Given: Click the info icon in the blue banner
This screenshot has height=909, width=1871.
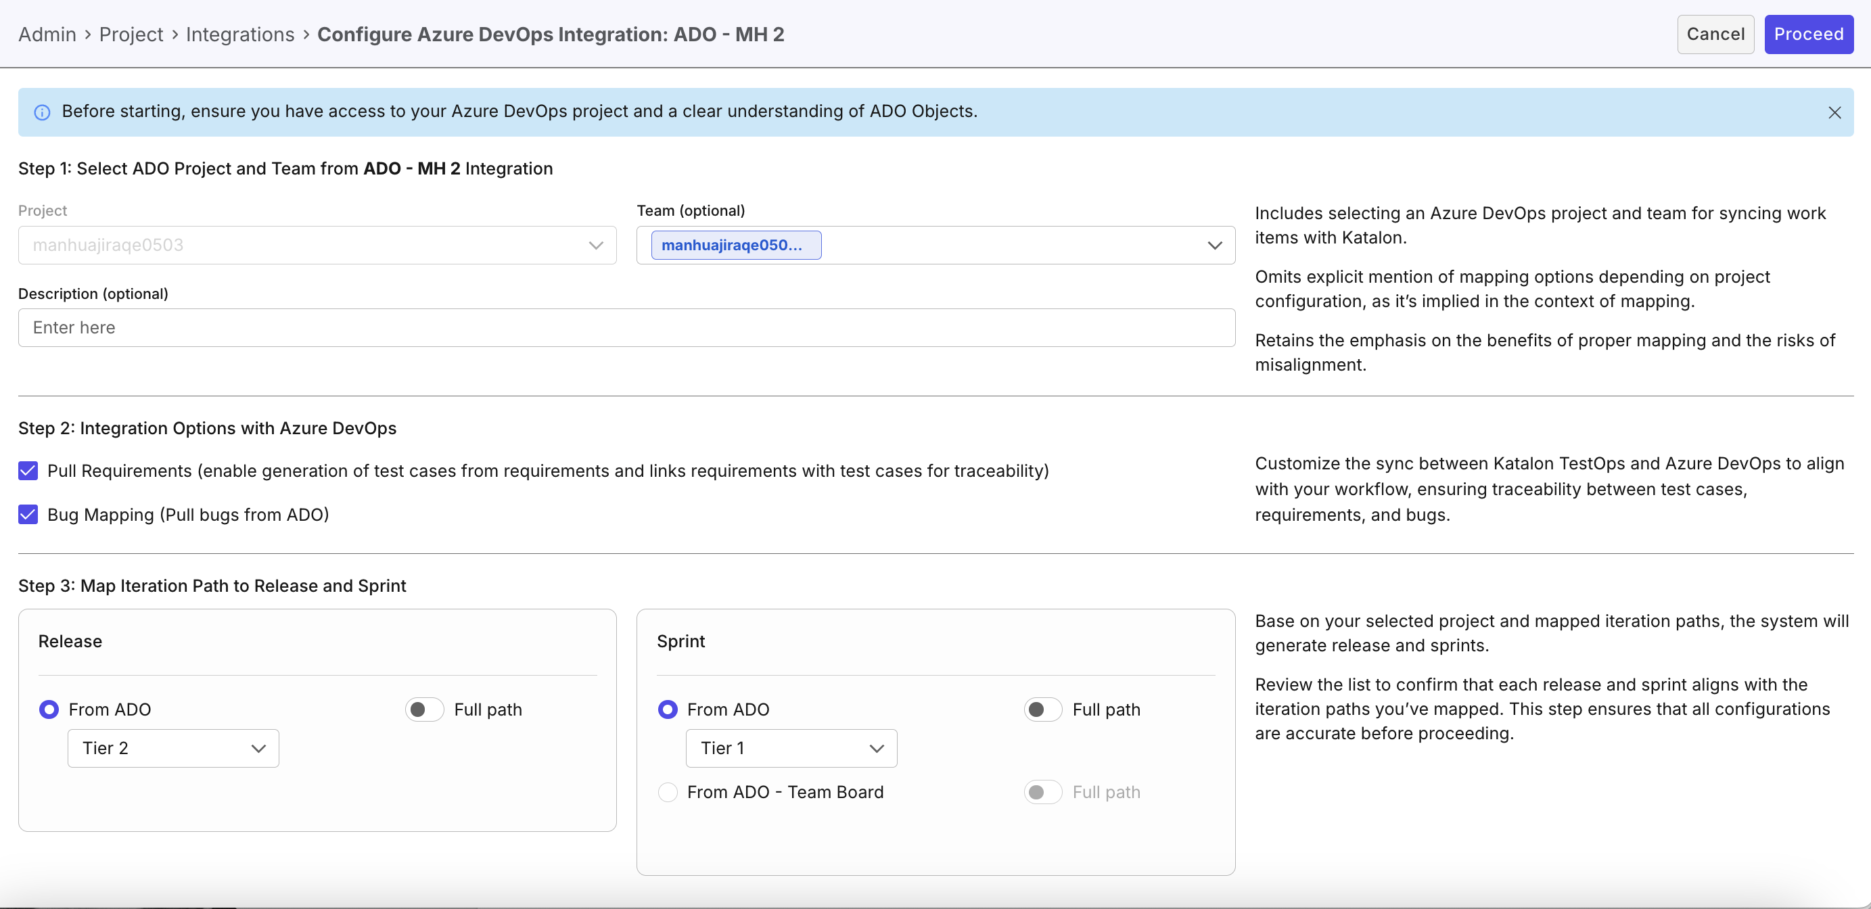Looking at the screenshot, I should point(42,112).
